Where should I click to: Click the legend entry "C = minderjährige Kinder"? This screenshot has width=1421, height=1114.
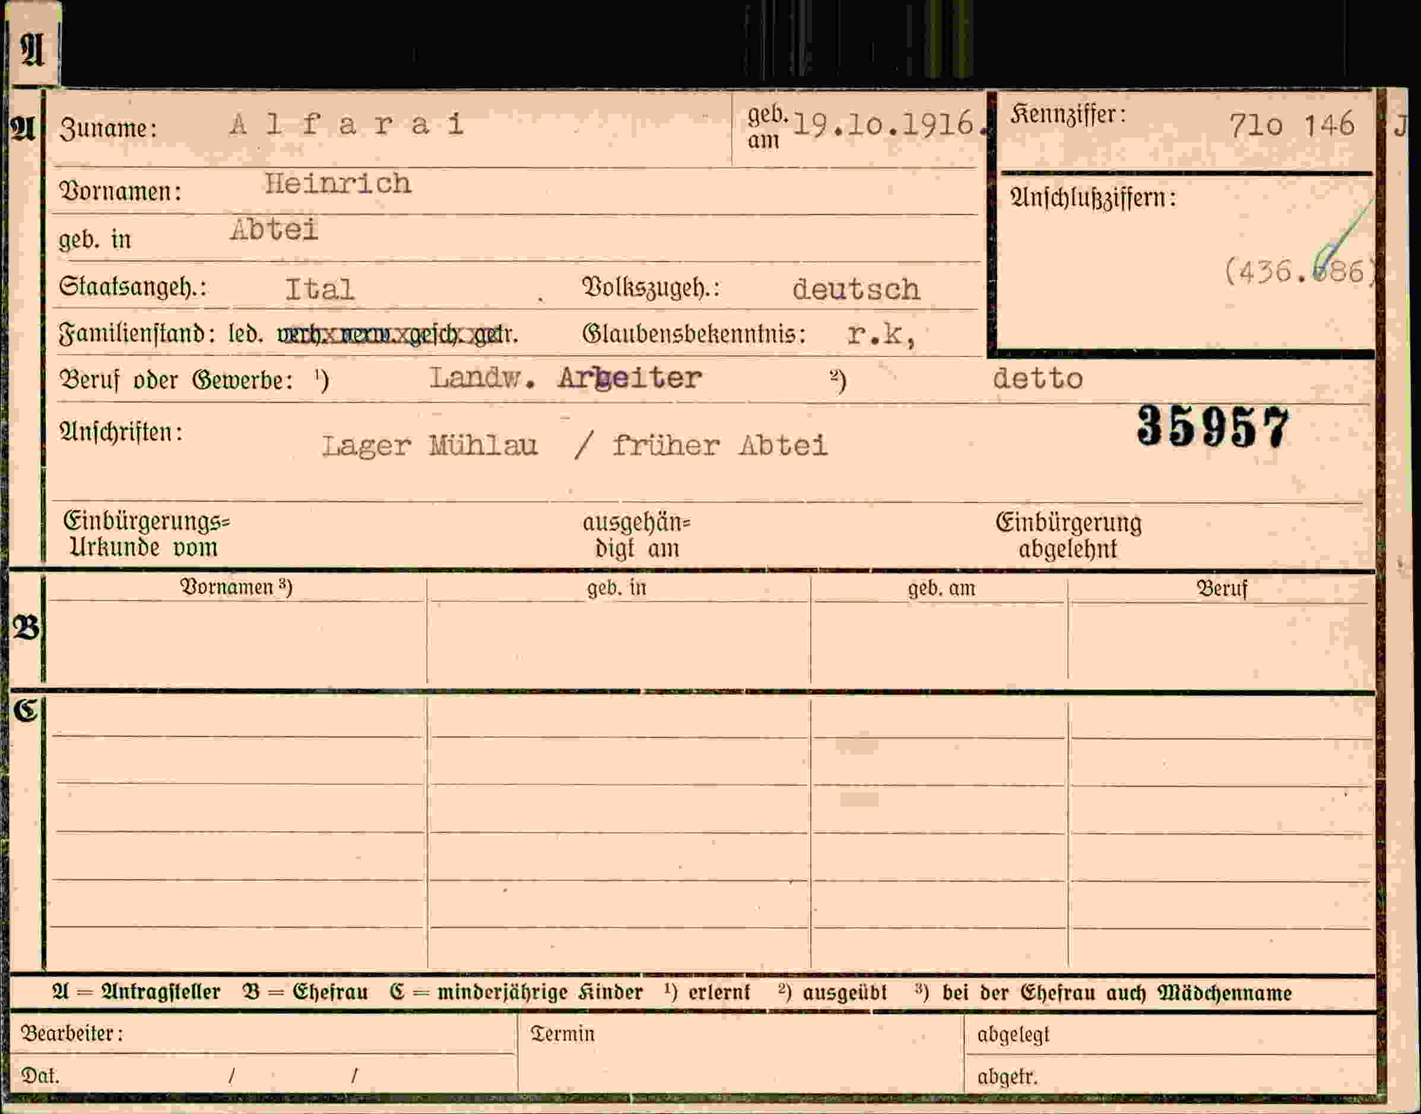(516, 992)
